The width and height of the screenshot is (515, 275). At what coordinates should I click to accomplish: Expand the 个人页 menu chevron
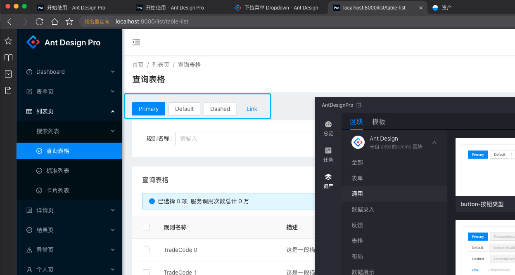click(113, 270)
